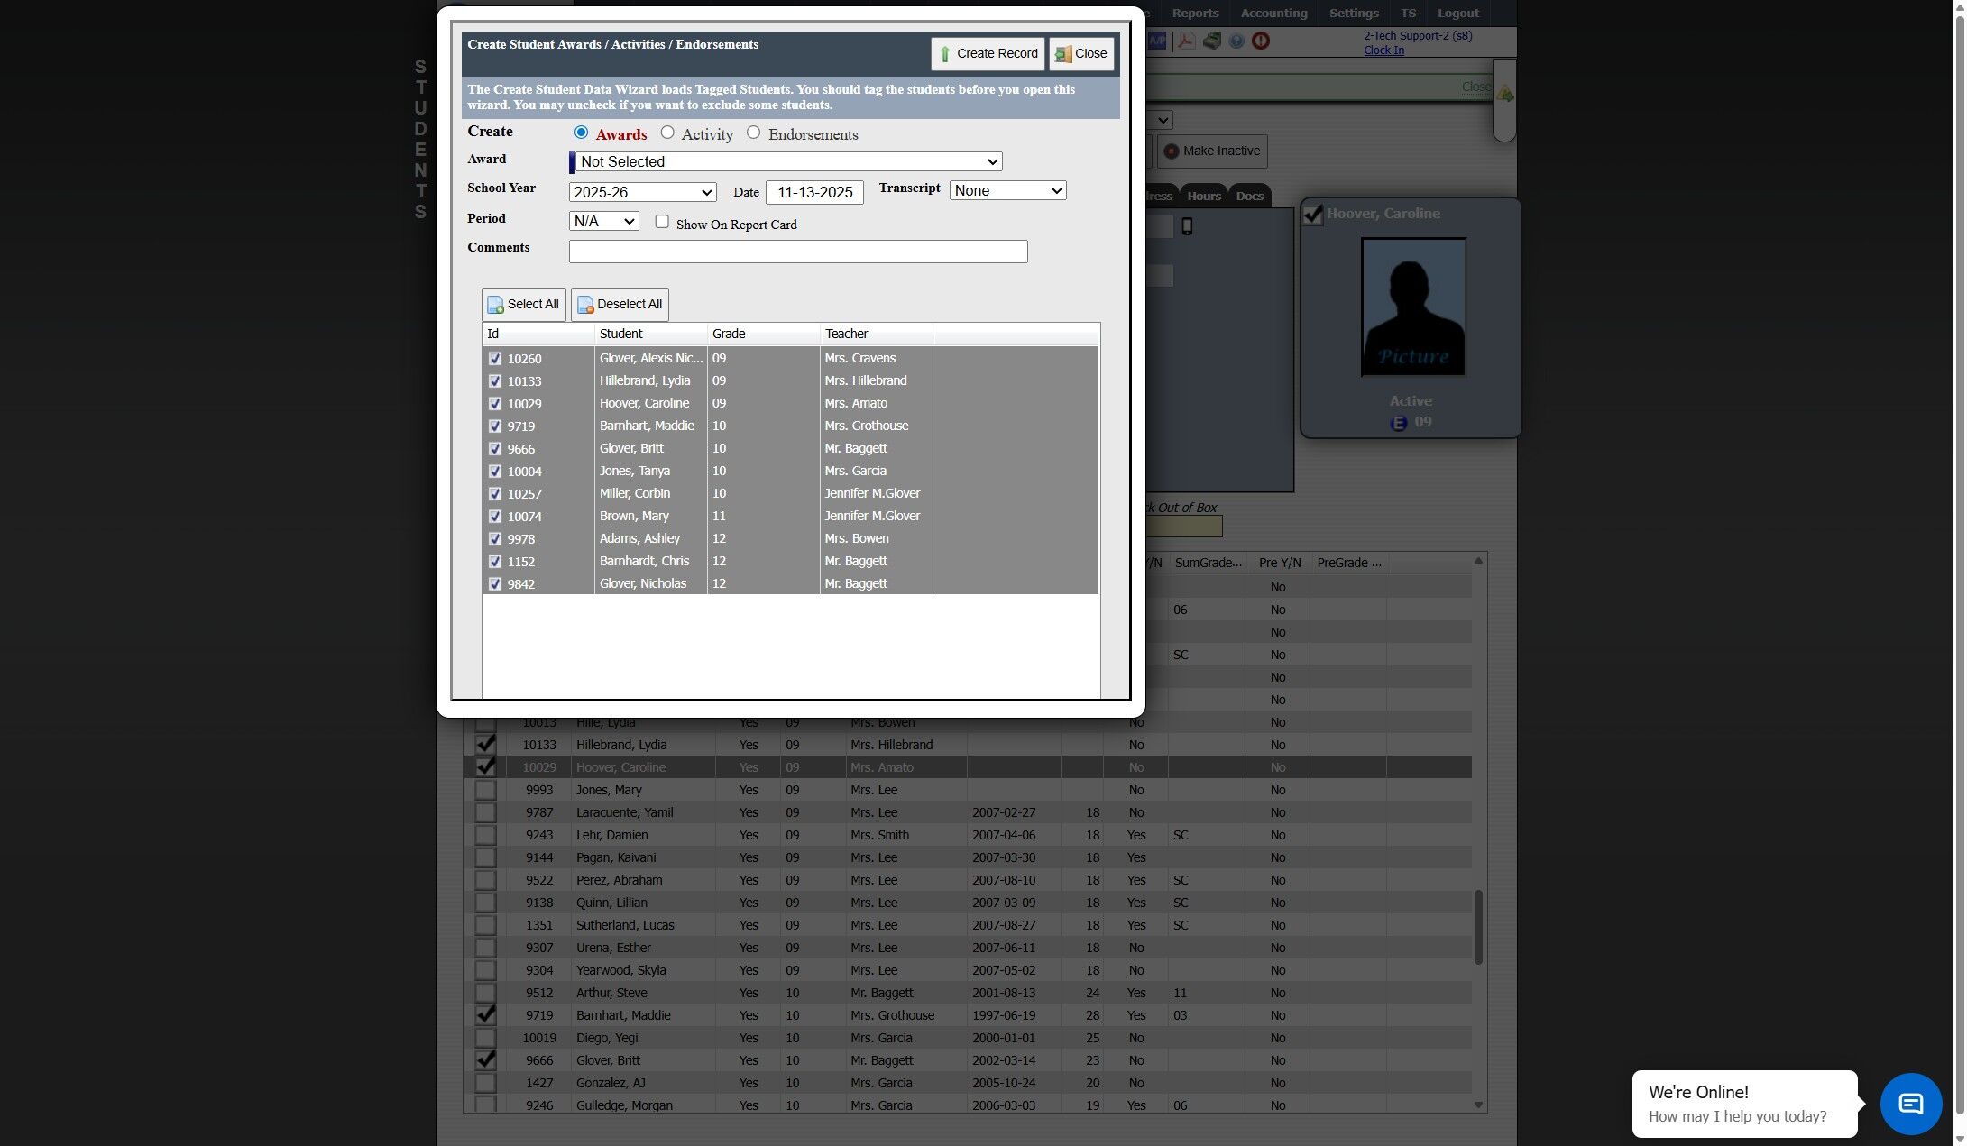The image size is (1967, 1146).
Task: Open the PDF Acrobat toolbar icon
Action: (1186, 41)
